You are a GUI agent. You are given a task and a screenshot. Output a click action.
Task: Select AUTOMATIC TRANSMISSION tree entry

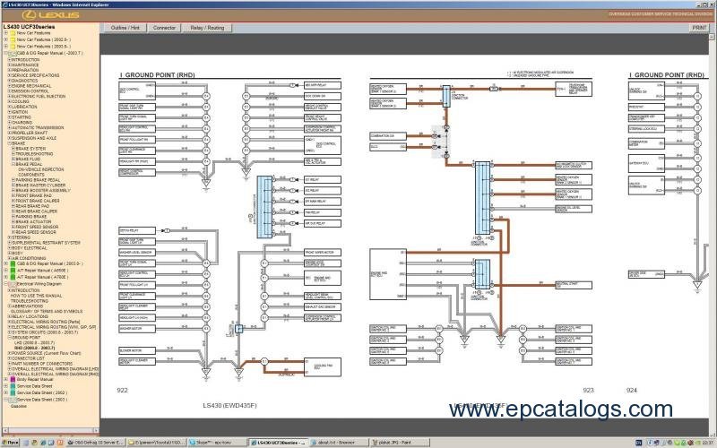[38, 128]
